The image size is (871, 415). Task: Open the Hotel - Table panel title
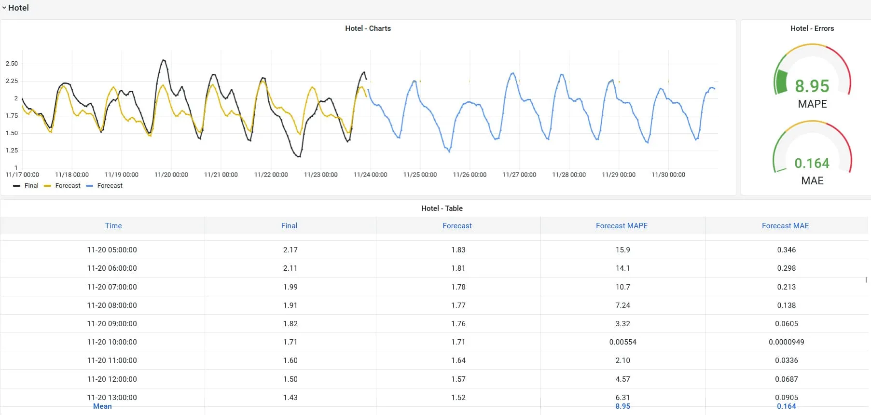[x=442, y=208]
